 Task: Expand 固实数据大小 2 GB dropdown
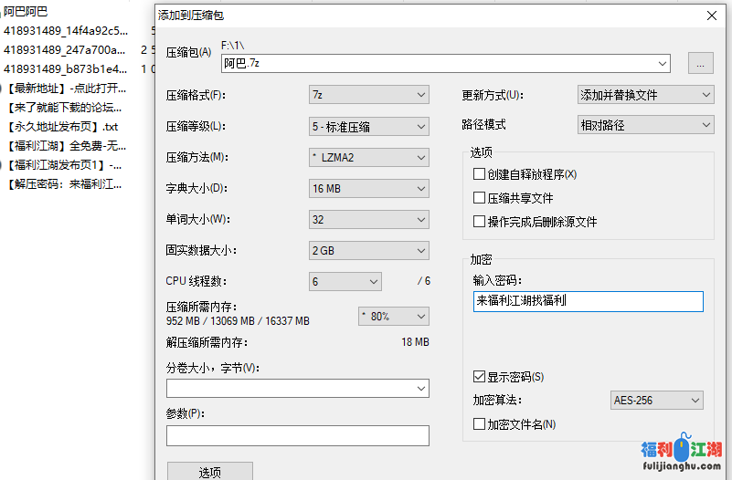[x=368, y=251]
